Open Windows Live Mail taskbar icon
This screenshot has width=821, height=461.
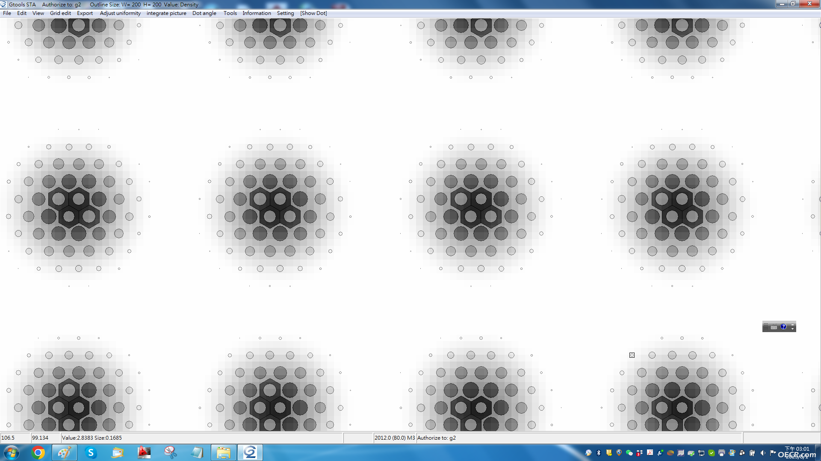pyautogui.click(x=117, y=452)
